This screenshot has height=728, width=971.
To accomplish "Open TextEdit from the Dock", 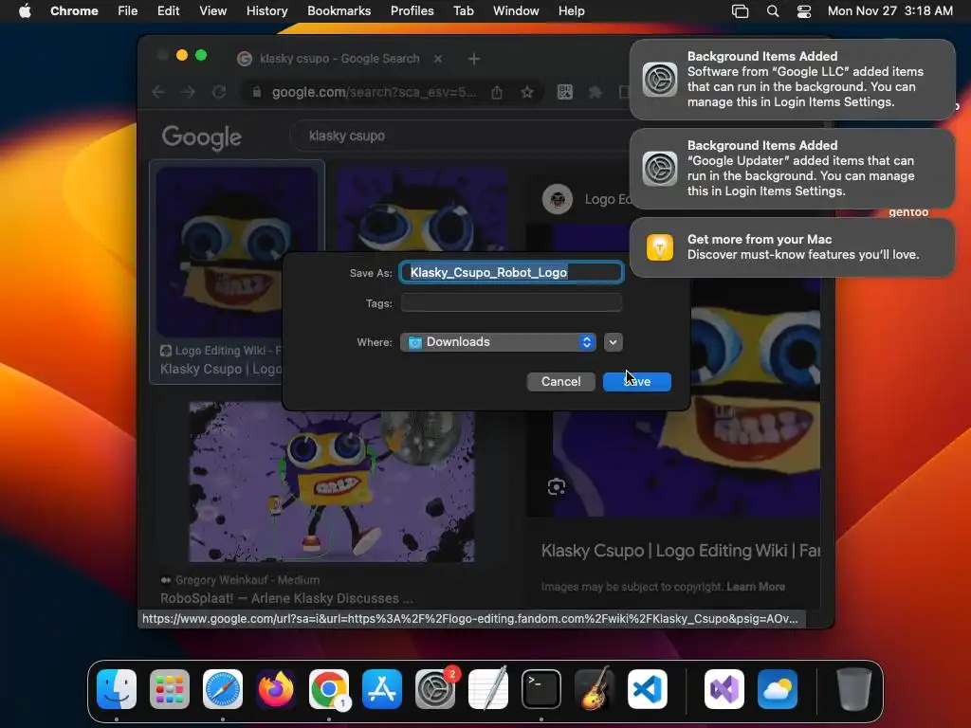I will (488, 688).
